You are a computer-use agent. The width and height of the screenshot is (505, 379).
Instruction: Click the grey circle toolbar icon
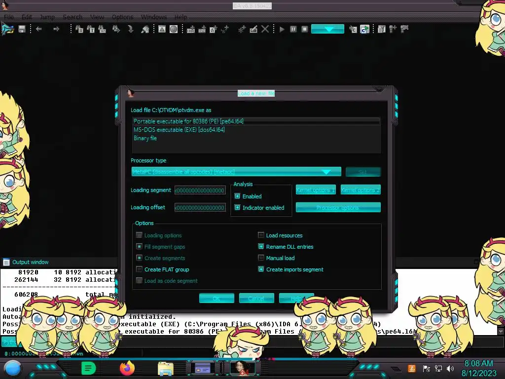[174, 29]
